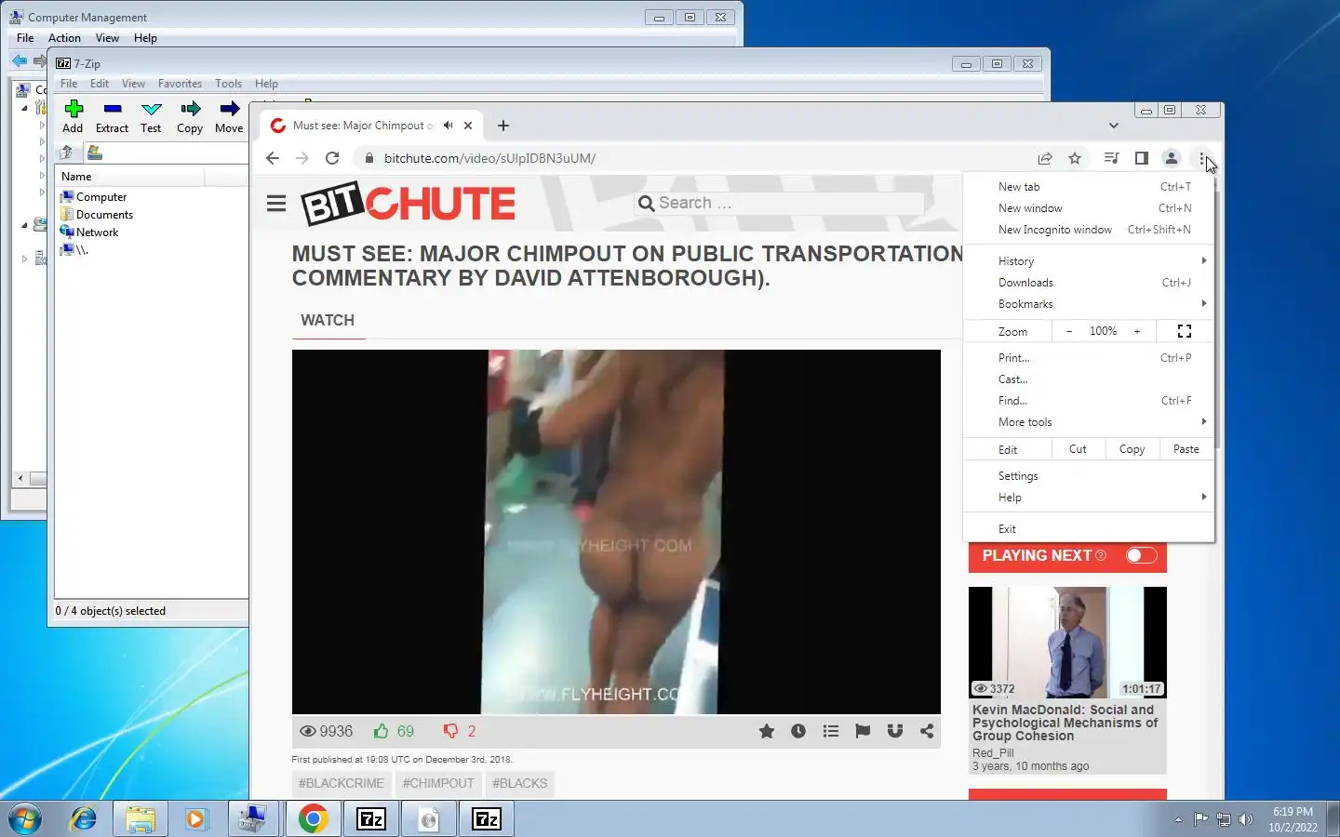Click the #BLACKCRIME hashtag link

coord(342,783)
